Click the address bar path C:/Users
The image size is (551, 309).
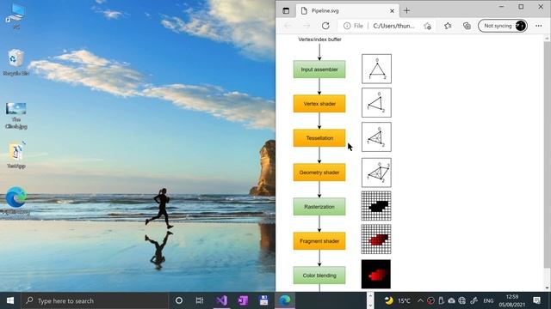pyautogui.click(x=393, y=26)
